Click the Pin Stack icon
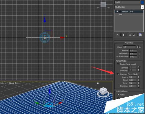Screen dimensions: 145x114 tap(117, 35)
